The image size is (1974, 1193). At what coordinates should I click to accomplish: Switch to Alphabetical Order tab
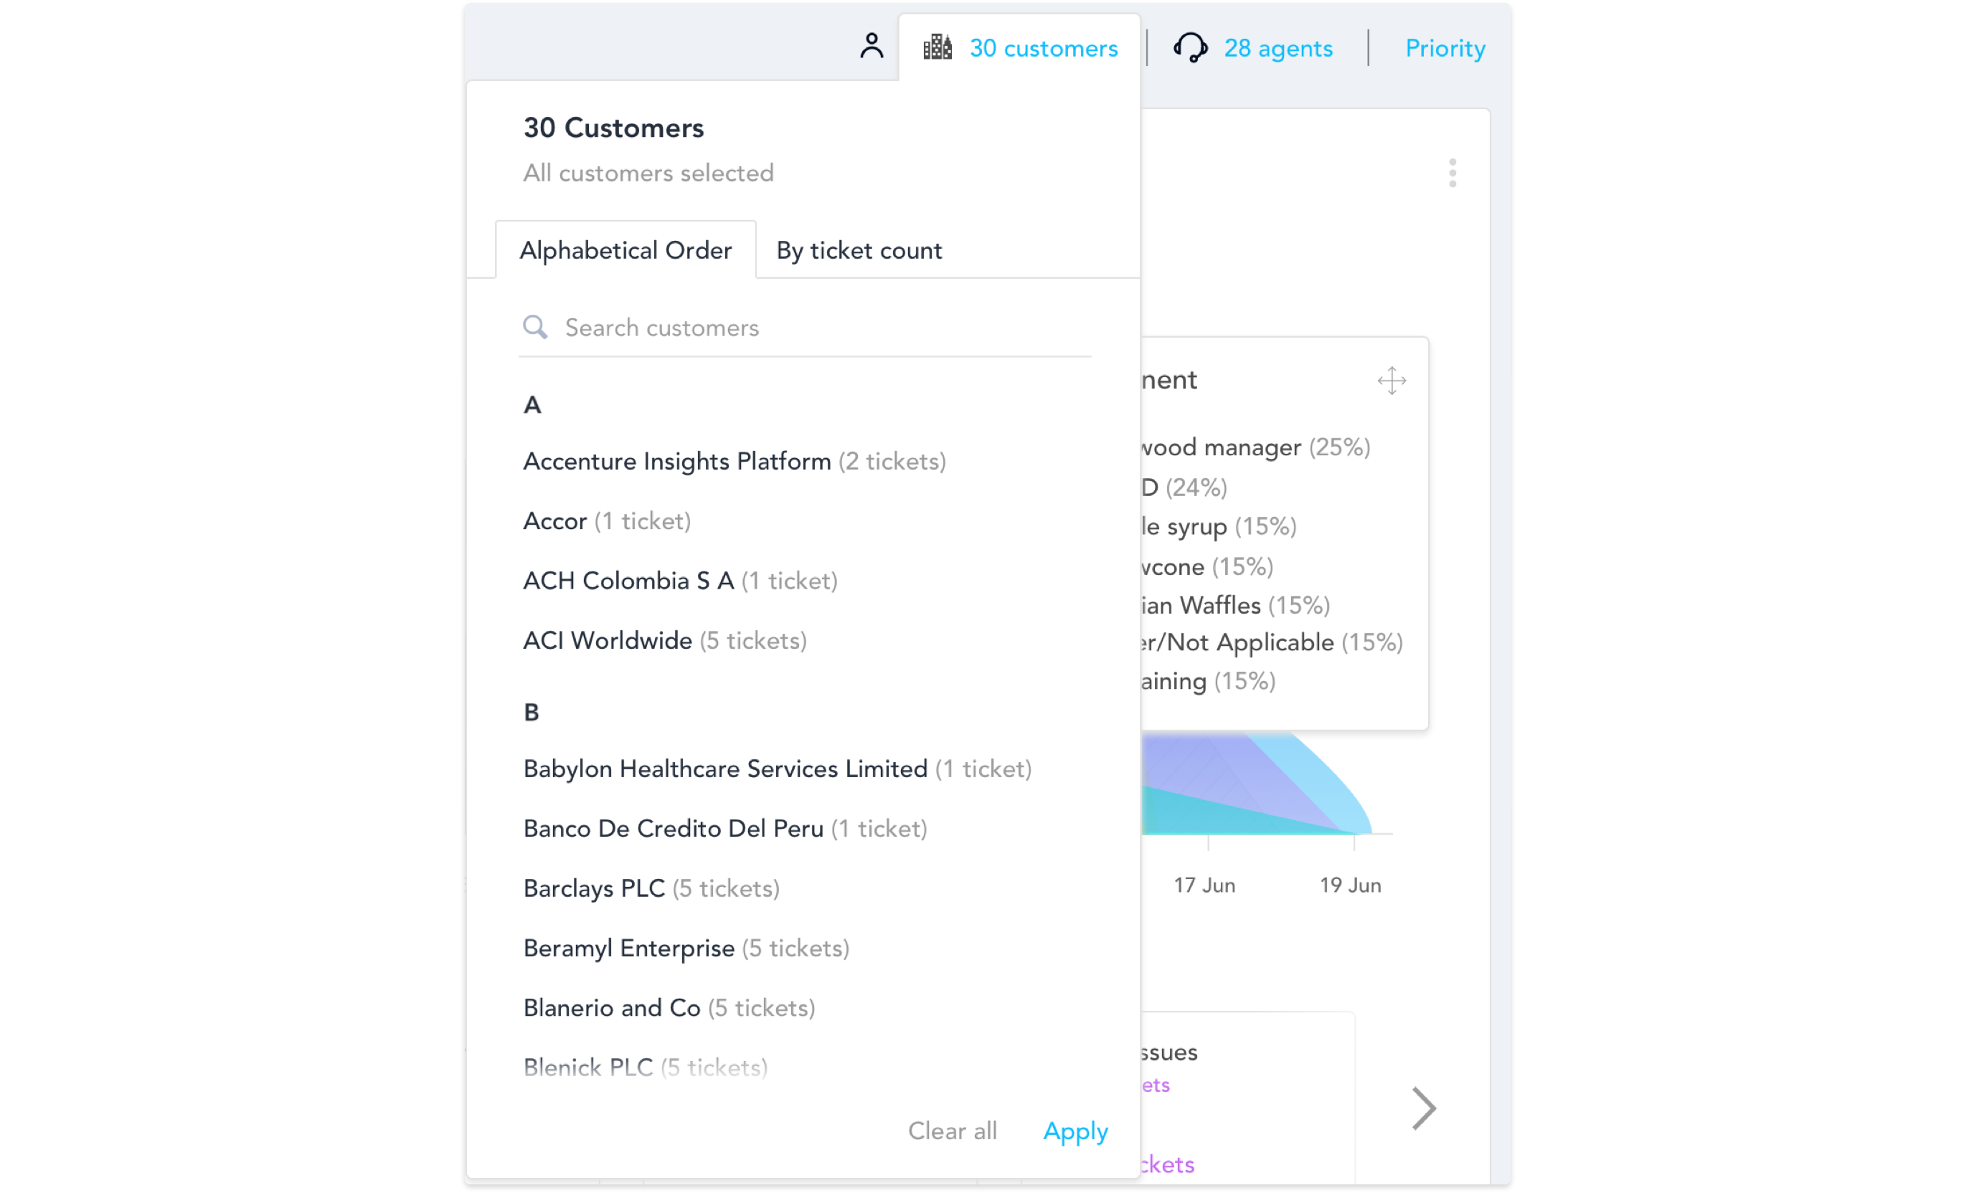tap(625, 251)
